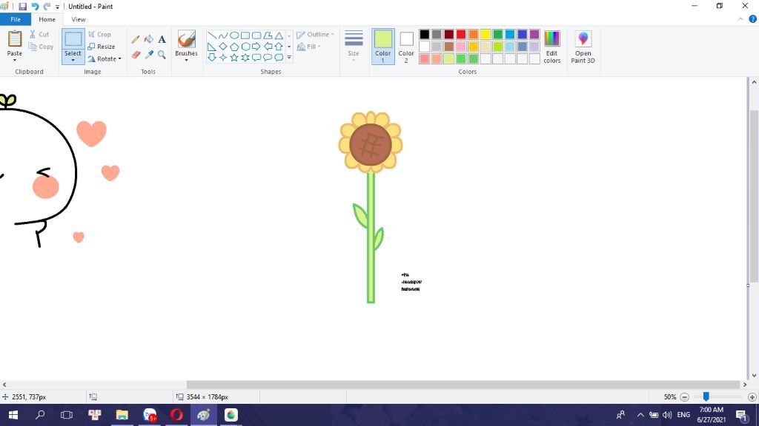Pick the Right arrow shape
The width and height of the screenshot is (759, 426).
pos(256,47)
